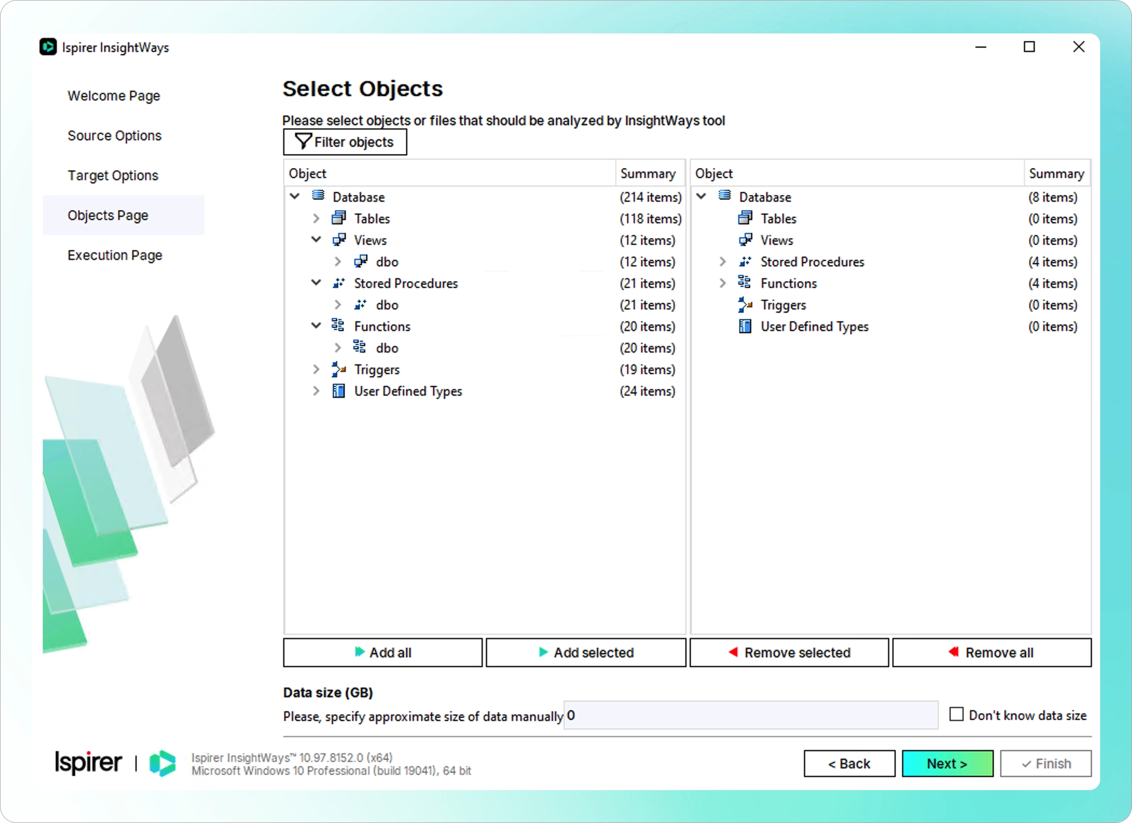Click the Views icon in left tree
Screen dimensions: 1132x823
[x=339, y=239]
